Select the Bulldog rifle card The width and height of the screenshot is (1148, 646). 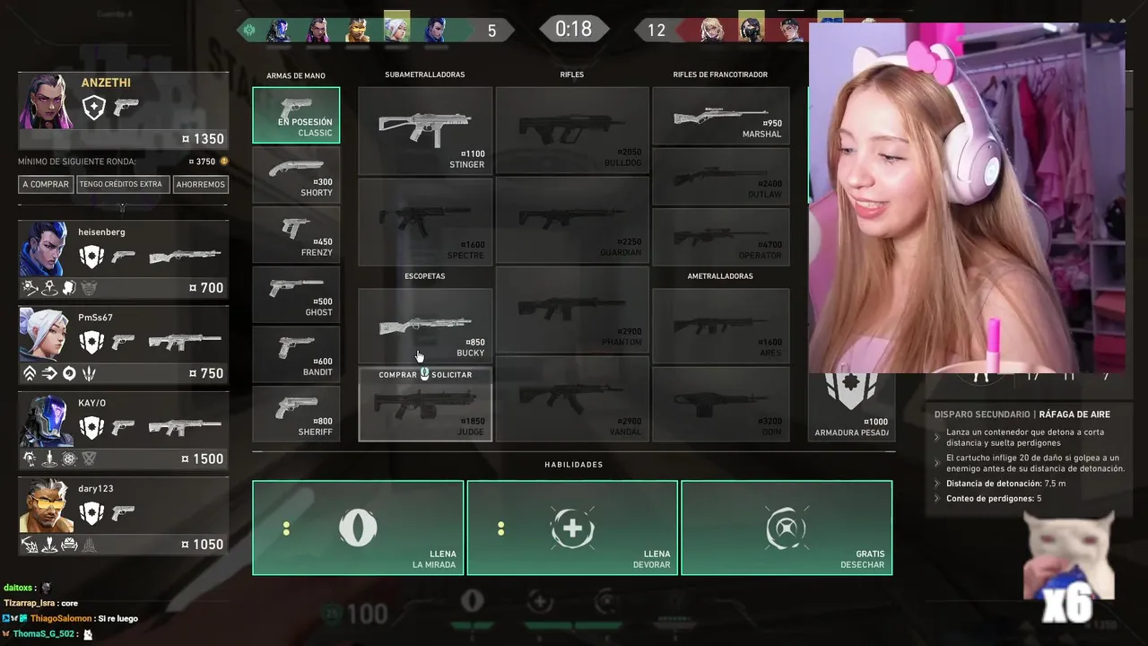(572, 130)
